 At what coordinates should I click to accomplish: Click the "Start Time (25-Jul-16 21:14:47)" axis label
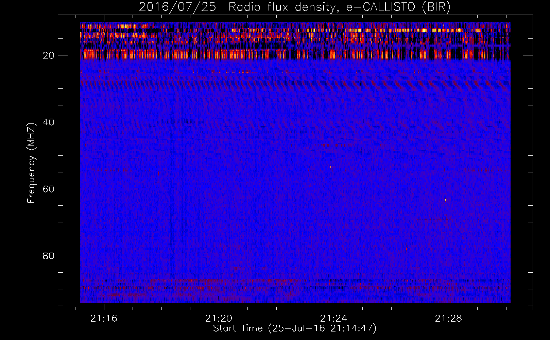pos(295,328)
